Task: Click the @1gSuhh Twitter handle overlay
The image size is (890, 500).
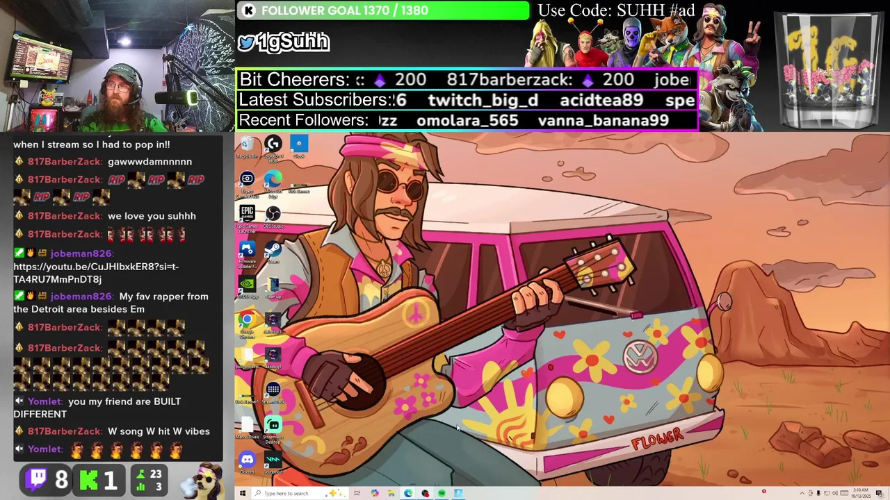Action: tap(284, 42)
